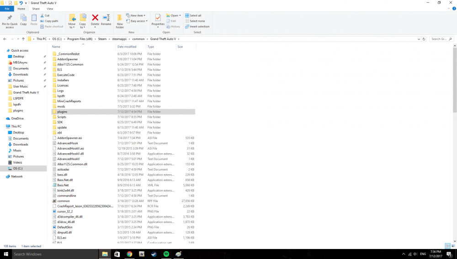Viewport: 457px width, 259px height.
Task: Open the Windows Start menu
Action: click(x=6, y=254)
